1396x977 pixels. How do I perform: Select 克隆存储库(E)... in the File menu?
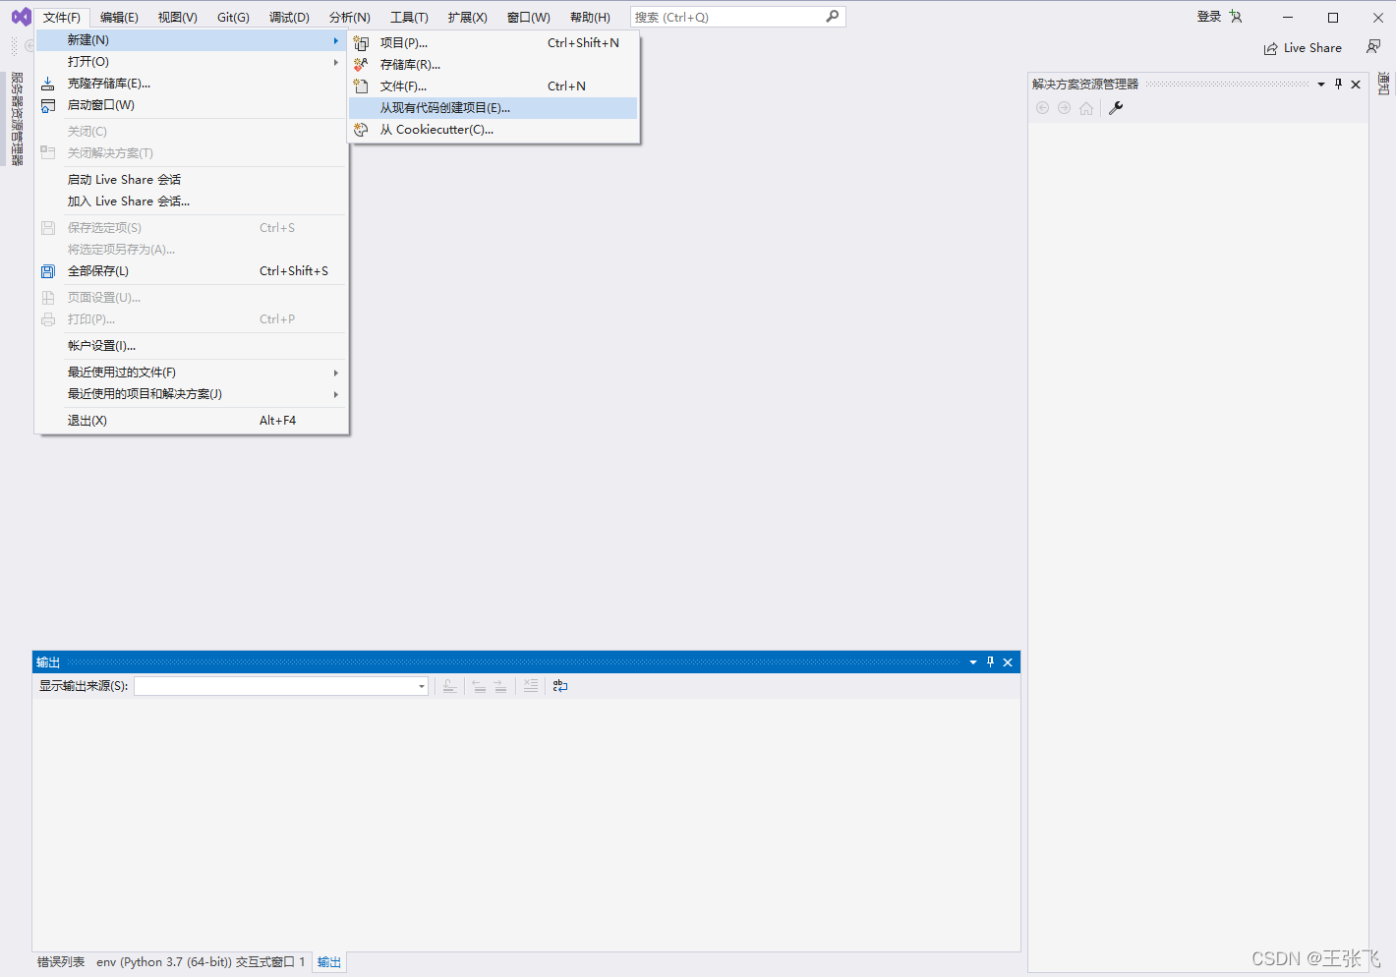point(192,84)
